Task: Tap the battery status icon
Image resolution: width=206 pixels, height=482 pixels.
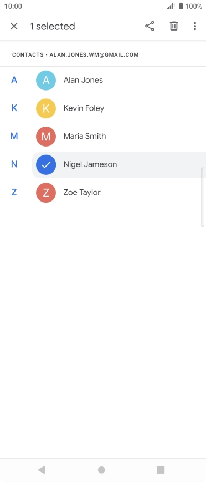Action: pyautogui.click(x=181, y=6)
